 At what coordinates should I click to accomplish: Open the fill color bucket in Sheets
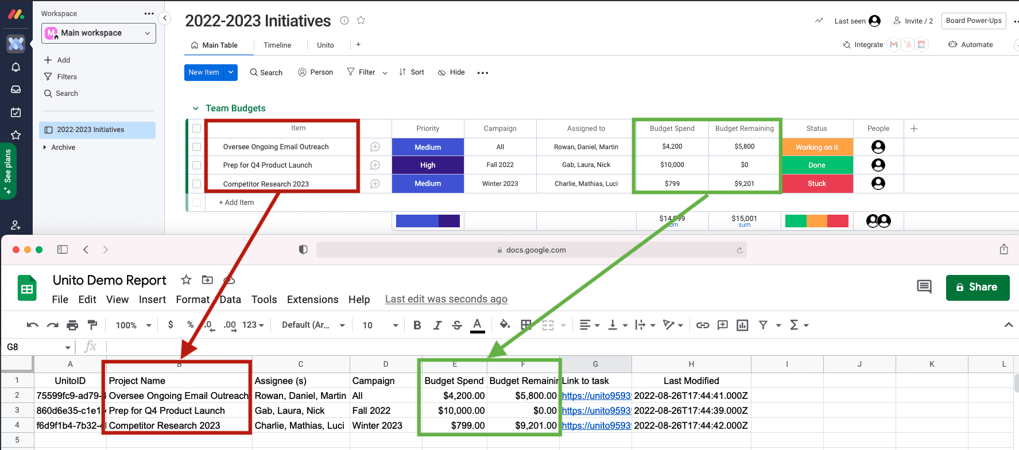(x=505, y=324)
